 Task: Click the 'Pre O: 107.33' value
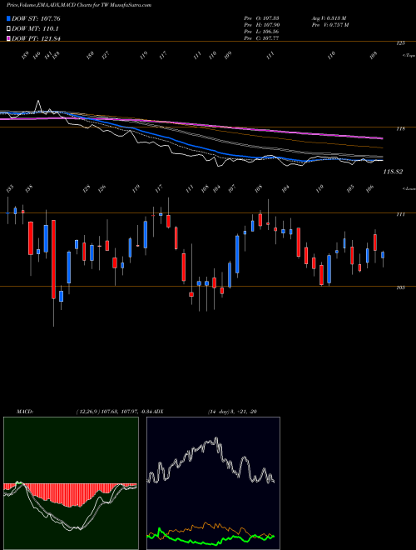coord(261,18)
